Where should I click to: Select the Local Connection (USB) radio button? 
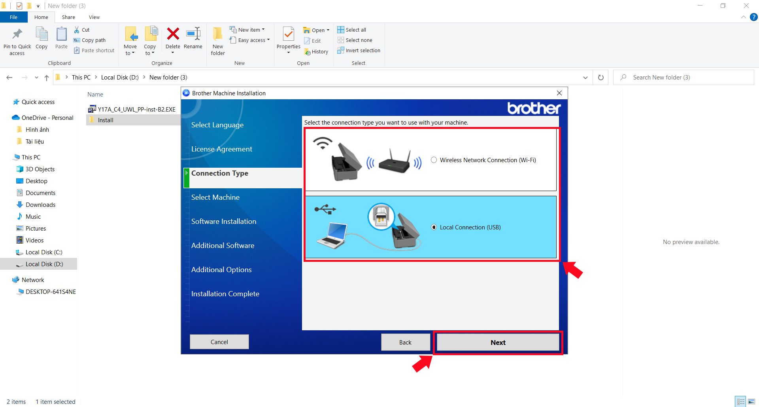[434, 227]
